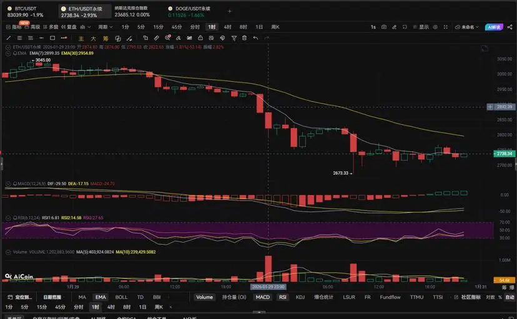The image size is (517, 319).
Task: Click the 复盘 replay button
Action: pos(68,27)
